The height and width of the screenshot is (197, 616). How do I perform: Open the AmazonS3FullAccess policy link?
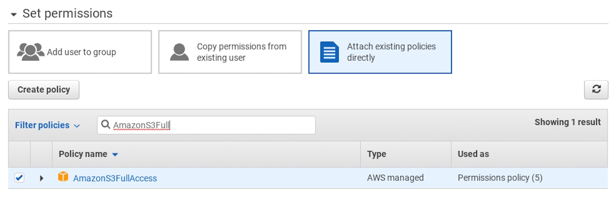[x=115, y=178]
